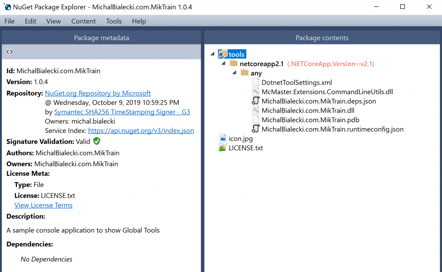442x272 pixels.
Task: Click the MichalBialecki.com.MikTrain.dll assembly icon
Action: pos(256,110)
